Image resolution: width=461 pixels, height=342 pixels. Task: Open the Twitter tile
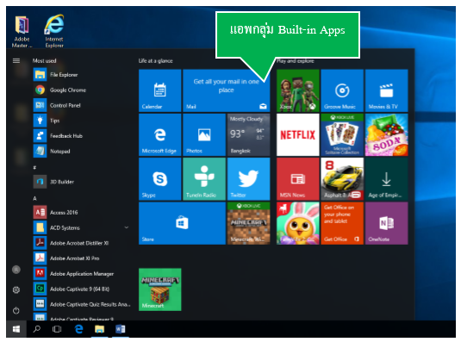248,179
